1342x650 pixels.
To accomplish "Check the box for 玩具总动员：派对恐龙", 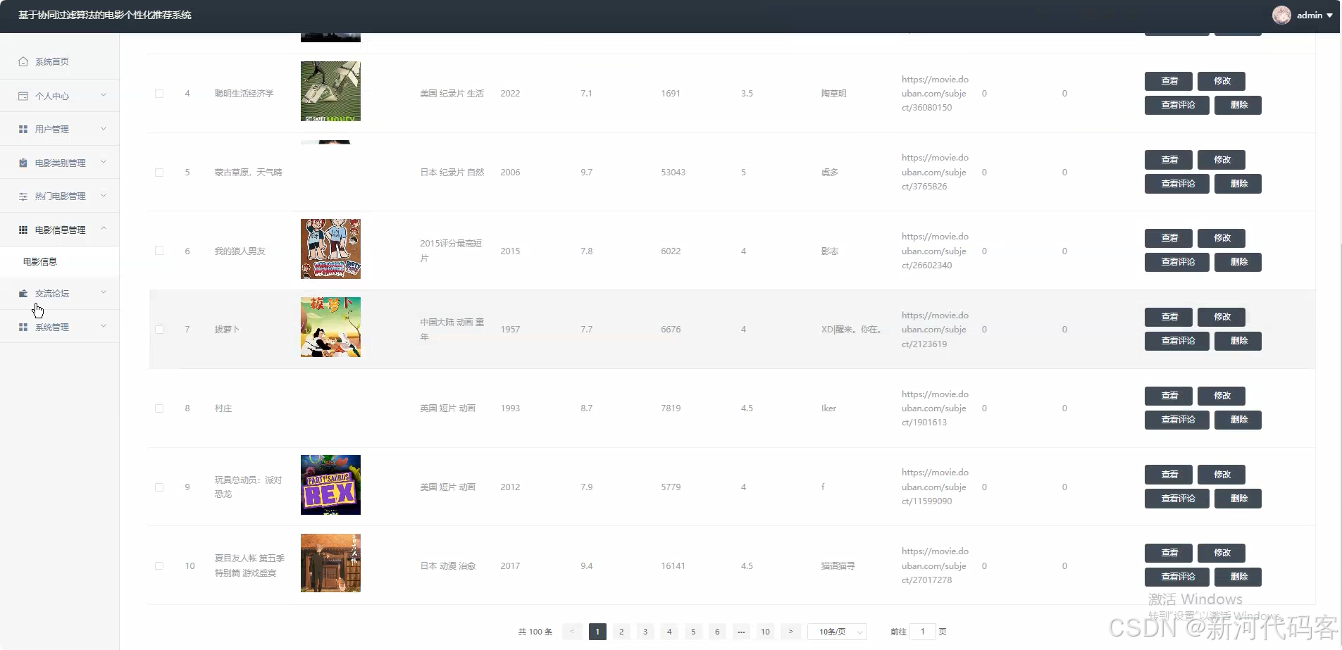I will [159, 487].
